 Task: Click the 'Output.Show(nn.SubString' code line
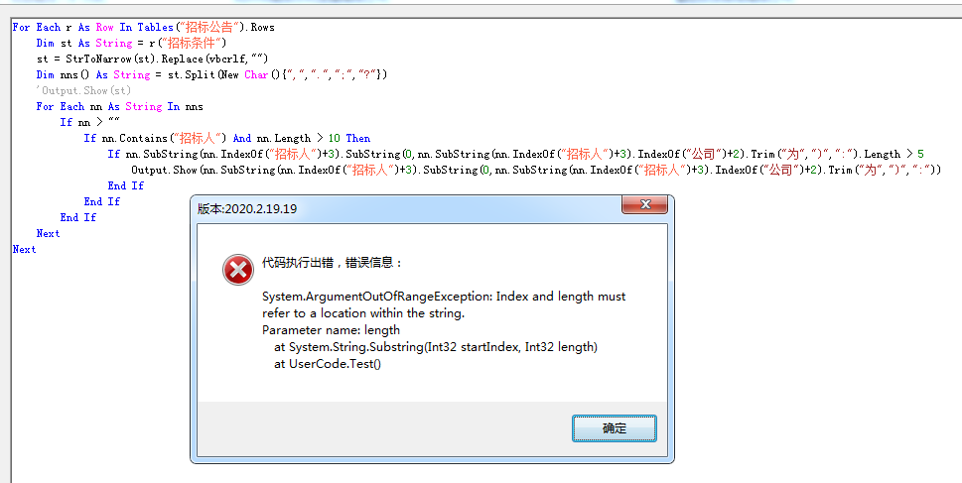(536, 170)
